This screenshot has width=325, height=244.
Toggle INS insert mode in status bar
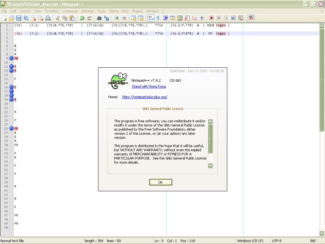point(313,241)
